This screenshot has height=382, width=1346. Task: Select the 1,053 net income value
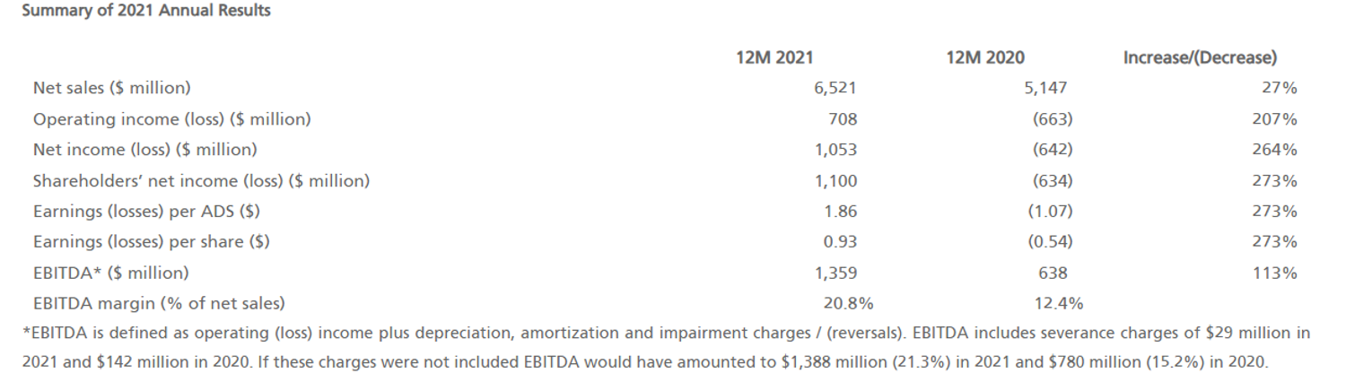tap(836, 150)
